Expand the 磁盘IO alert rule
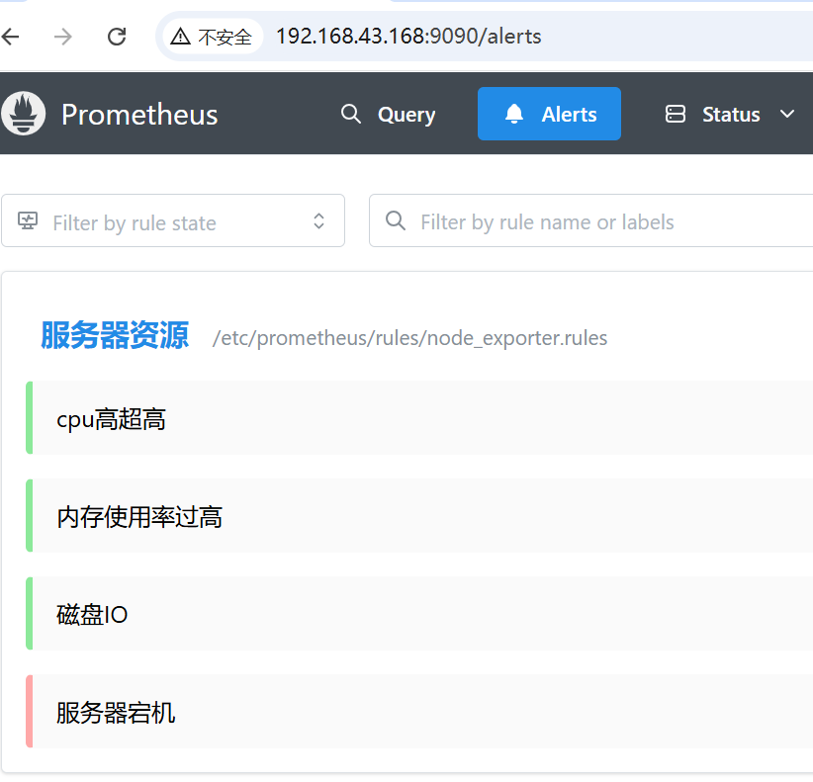This screenshot has width=813, height=782. [419, 614]
